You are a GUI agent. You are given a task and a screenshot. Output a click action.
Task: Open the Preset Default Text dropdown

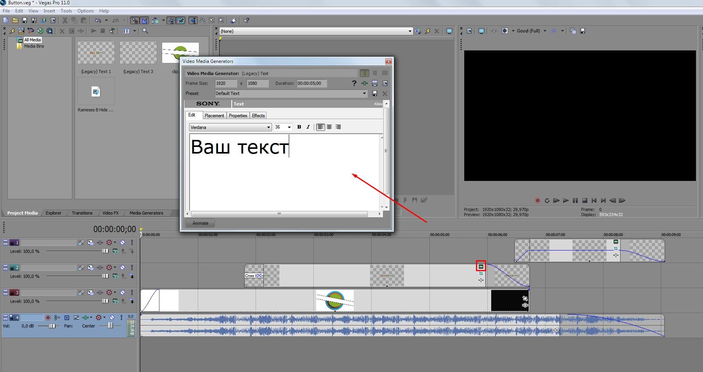click(x=291, y=93)
